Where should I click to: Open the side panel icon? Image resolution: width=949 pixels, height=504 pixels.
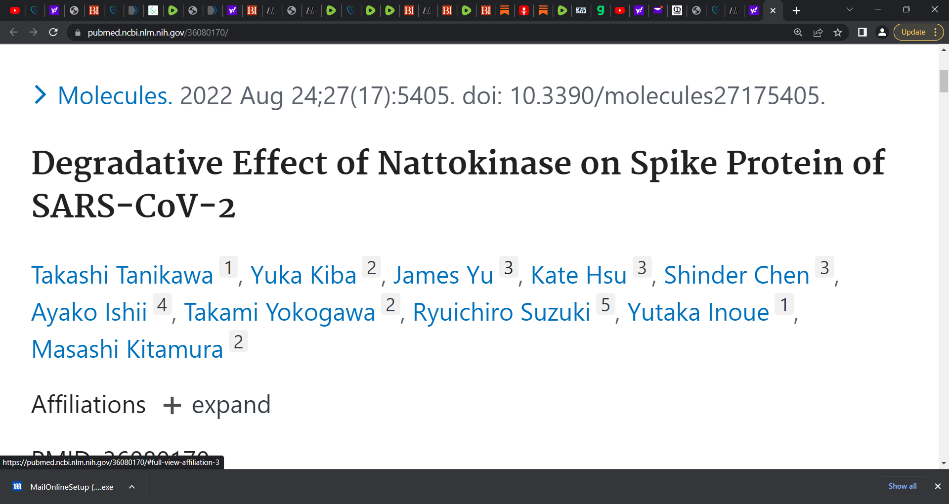[863, 32]
